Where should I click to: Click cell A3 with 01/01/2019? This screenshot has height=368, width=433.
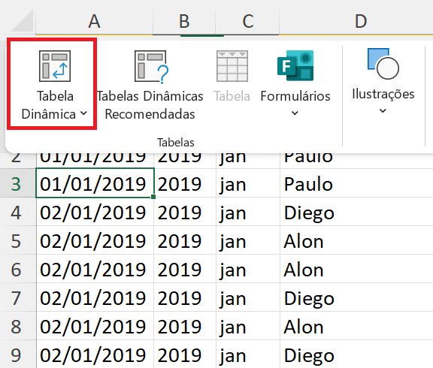[95, 183]
